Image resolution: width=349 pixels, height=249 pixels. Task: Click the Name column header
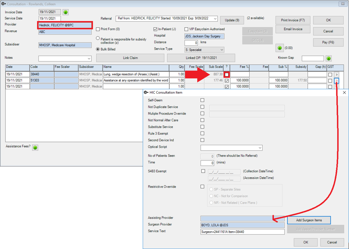[136, 67]
